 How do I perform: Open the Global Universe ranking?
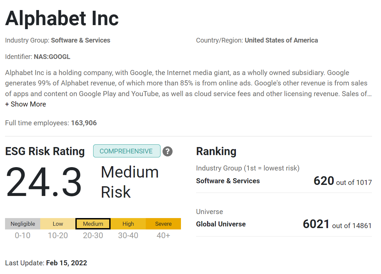pos(221,224)
